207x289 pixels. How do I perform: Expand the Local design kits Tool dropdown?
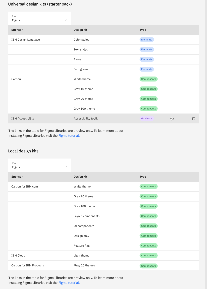click(x=39, y=165)
